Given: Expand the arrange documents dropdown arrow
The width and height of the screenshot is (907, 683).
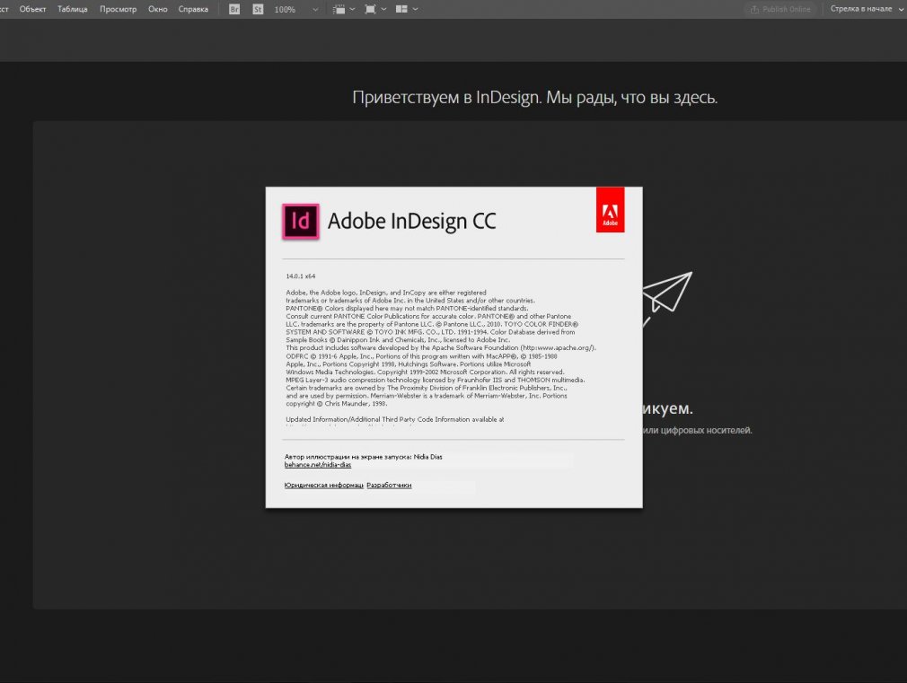Looking at the screenshot, I should (x=415, y=9).
